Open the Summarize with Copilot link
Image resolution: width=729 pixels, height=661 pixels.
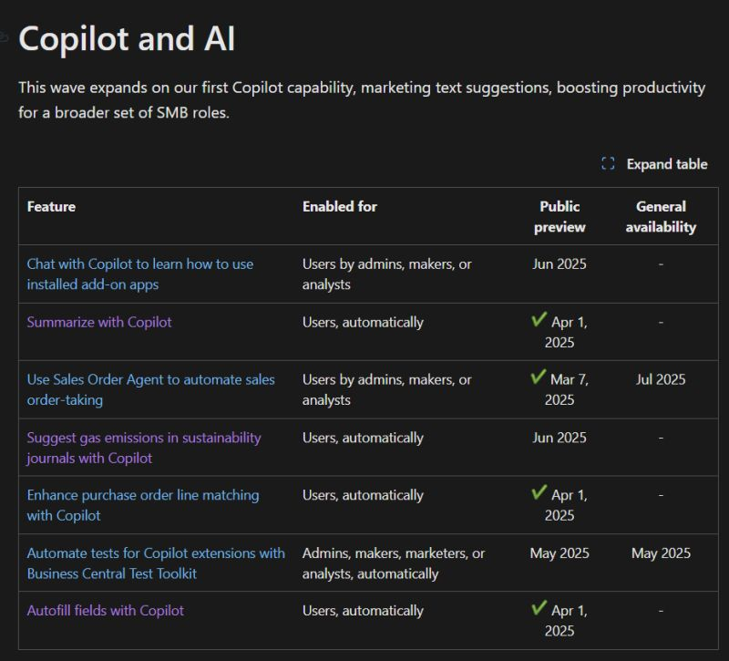click(x=99, y=322)
